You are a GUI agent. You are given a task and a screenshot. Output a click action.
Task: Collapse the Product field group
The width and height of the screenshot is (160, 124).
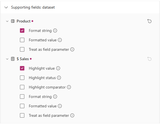(7, 21)
